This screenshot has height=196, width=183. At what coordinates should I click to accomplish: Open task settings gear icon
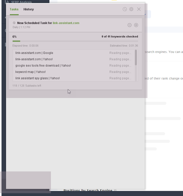131,9
